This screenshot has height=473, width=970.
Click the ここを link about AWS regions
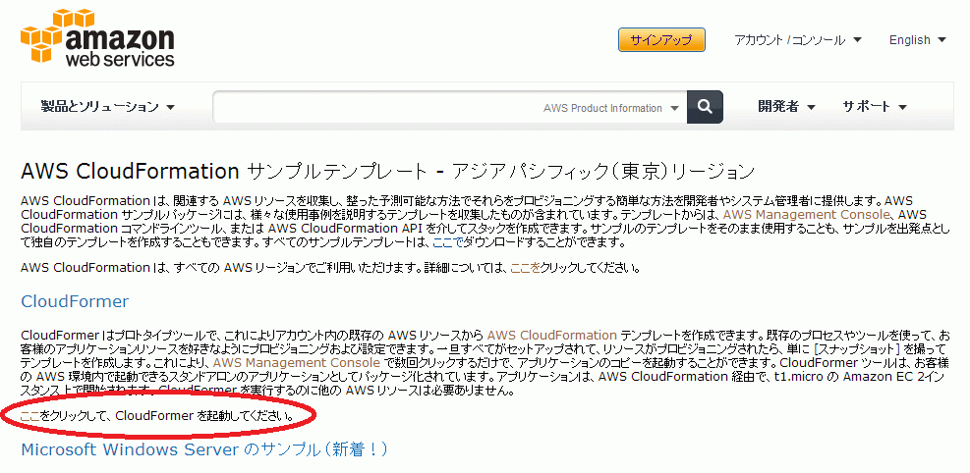[525, 269]
